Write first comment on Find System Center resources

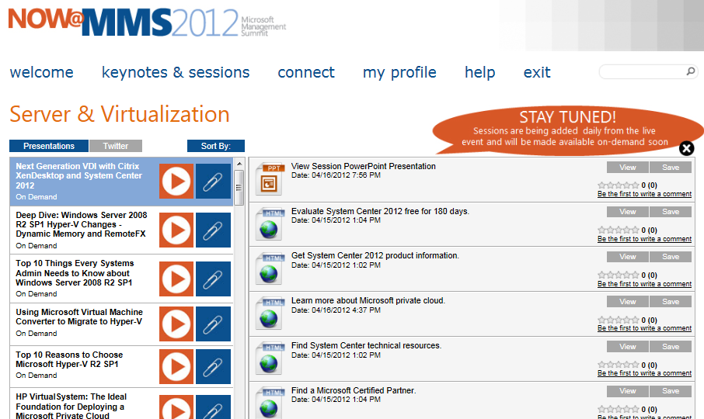coord(644,373)
